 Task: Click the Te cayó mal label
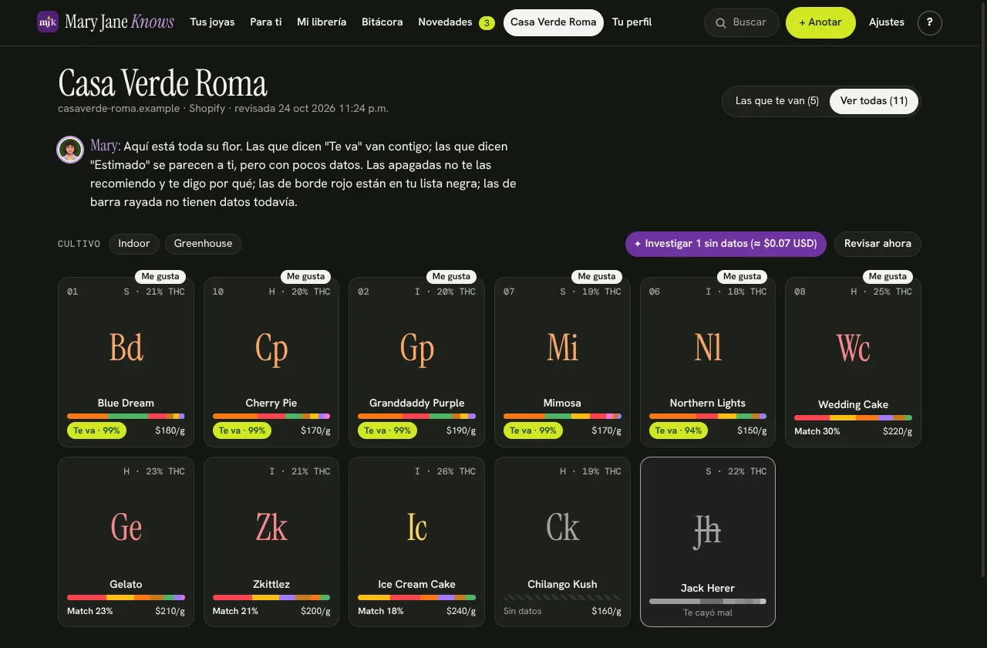(708, 613)
